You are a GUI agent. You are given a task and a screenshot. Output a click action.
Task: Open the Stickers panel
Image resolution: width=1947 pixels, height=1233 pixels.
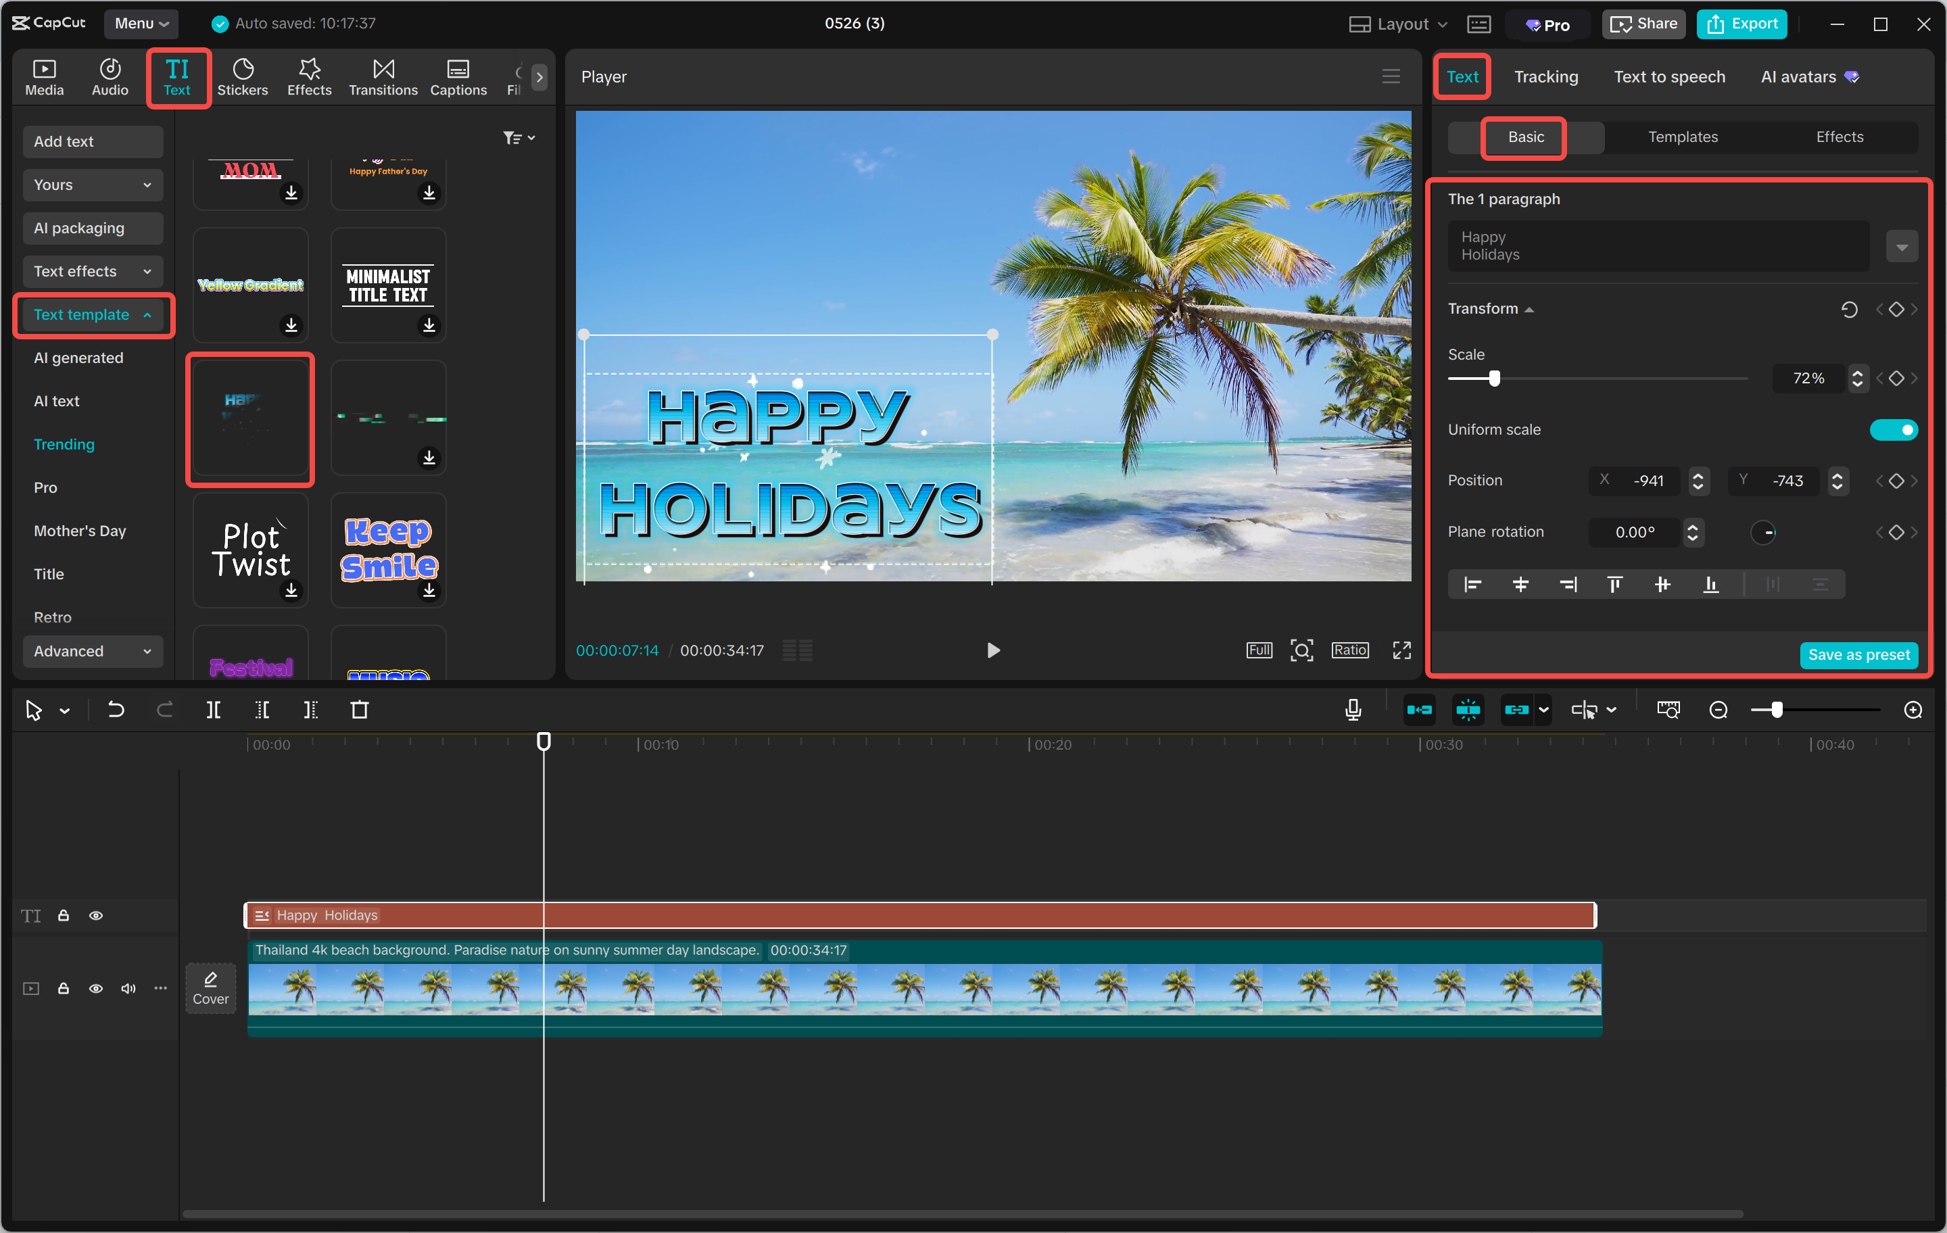[x=243, y=76]
